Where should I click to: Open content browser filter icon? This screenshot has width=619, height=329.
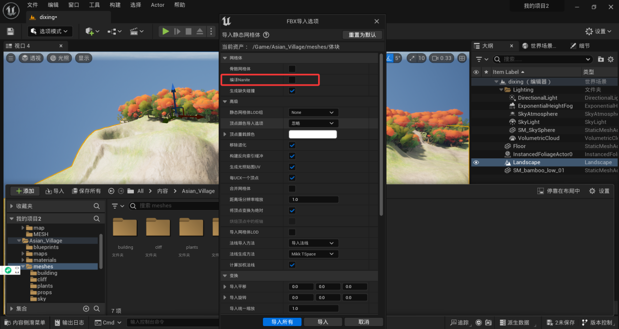pyautogui.click(x=118, y=206)
